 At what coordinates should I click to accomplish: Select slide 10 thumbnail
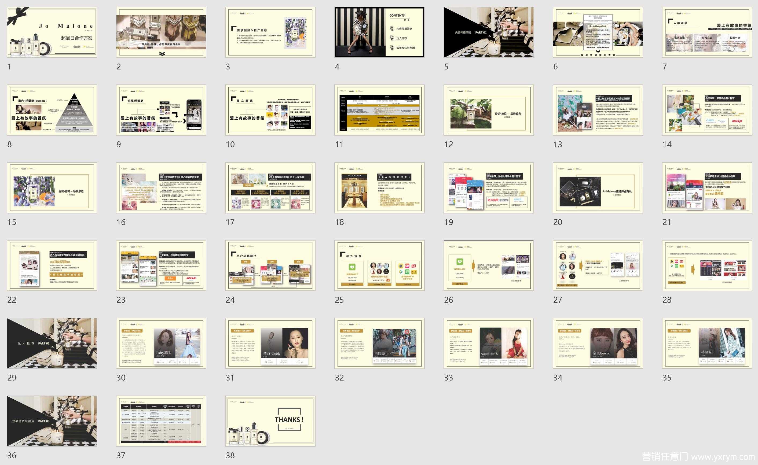(x=270, y=110)
